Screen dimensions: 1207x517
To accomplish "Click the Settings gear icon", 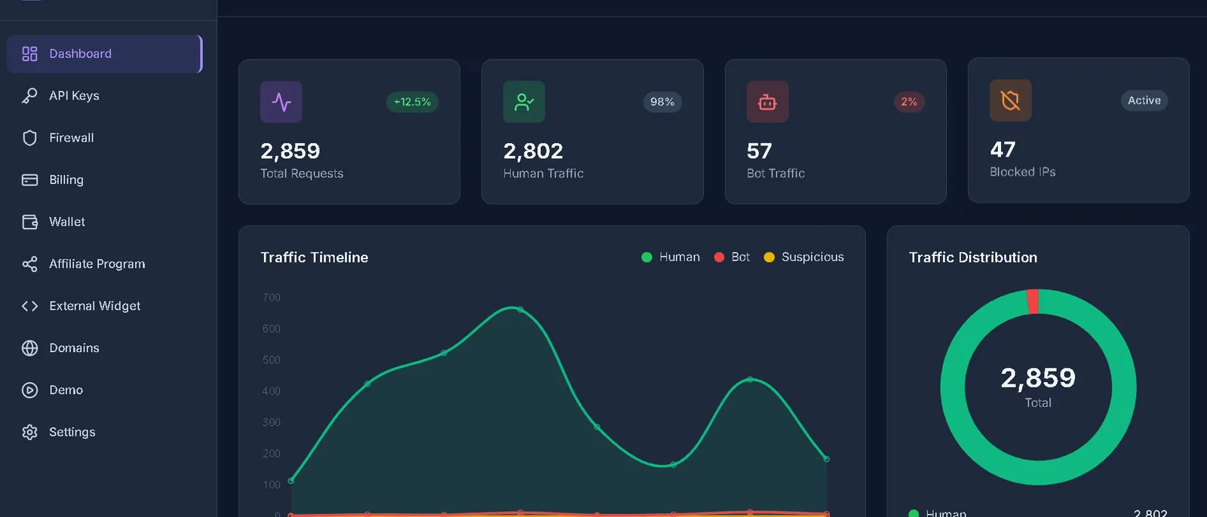I will click(29, 432).
